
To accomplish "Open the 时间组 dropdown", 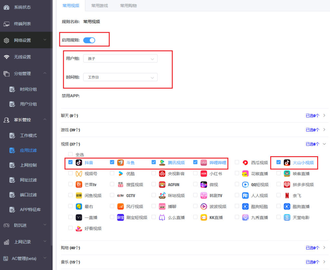I will pos(120,77).
